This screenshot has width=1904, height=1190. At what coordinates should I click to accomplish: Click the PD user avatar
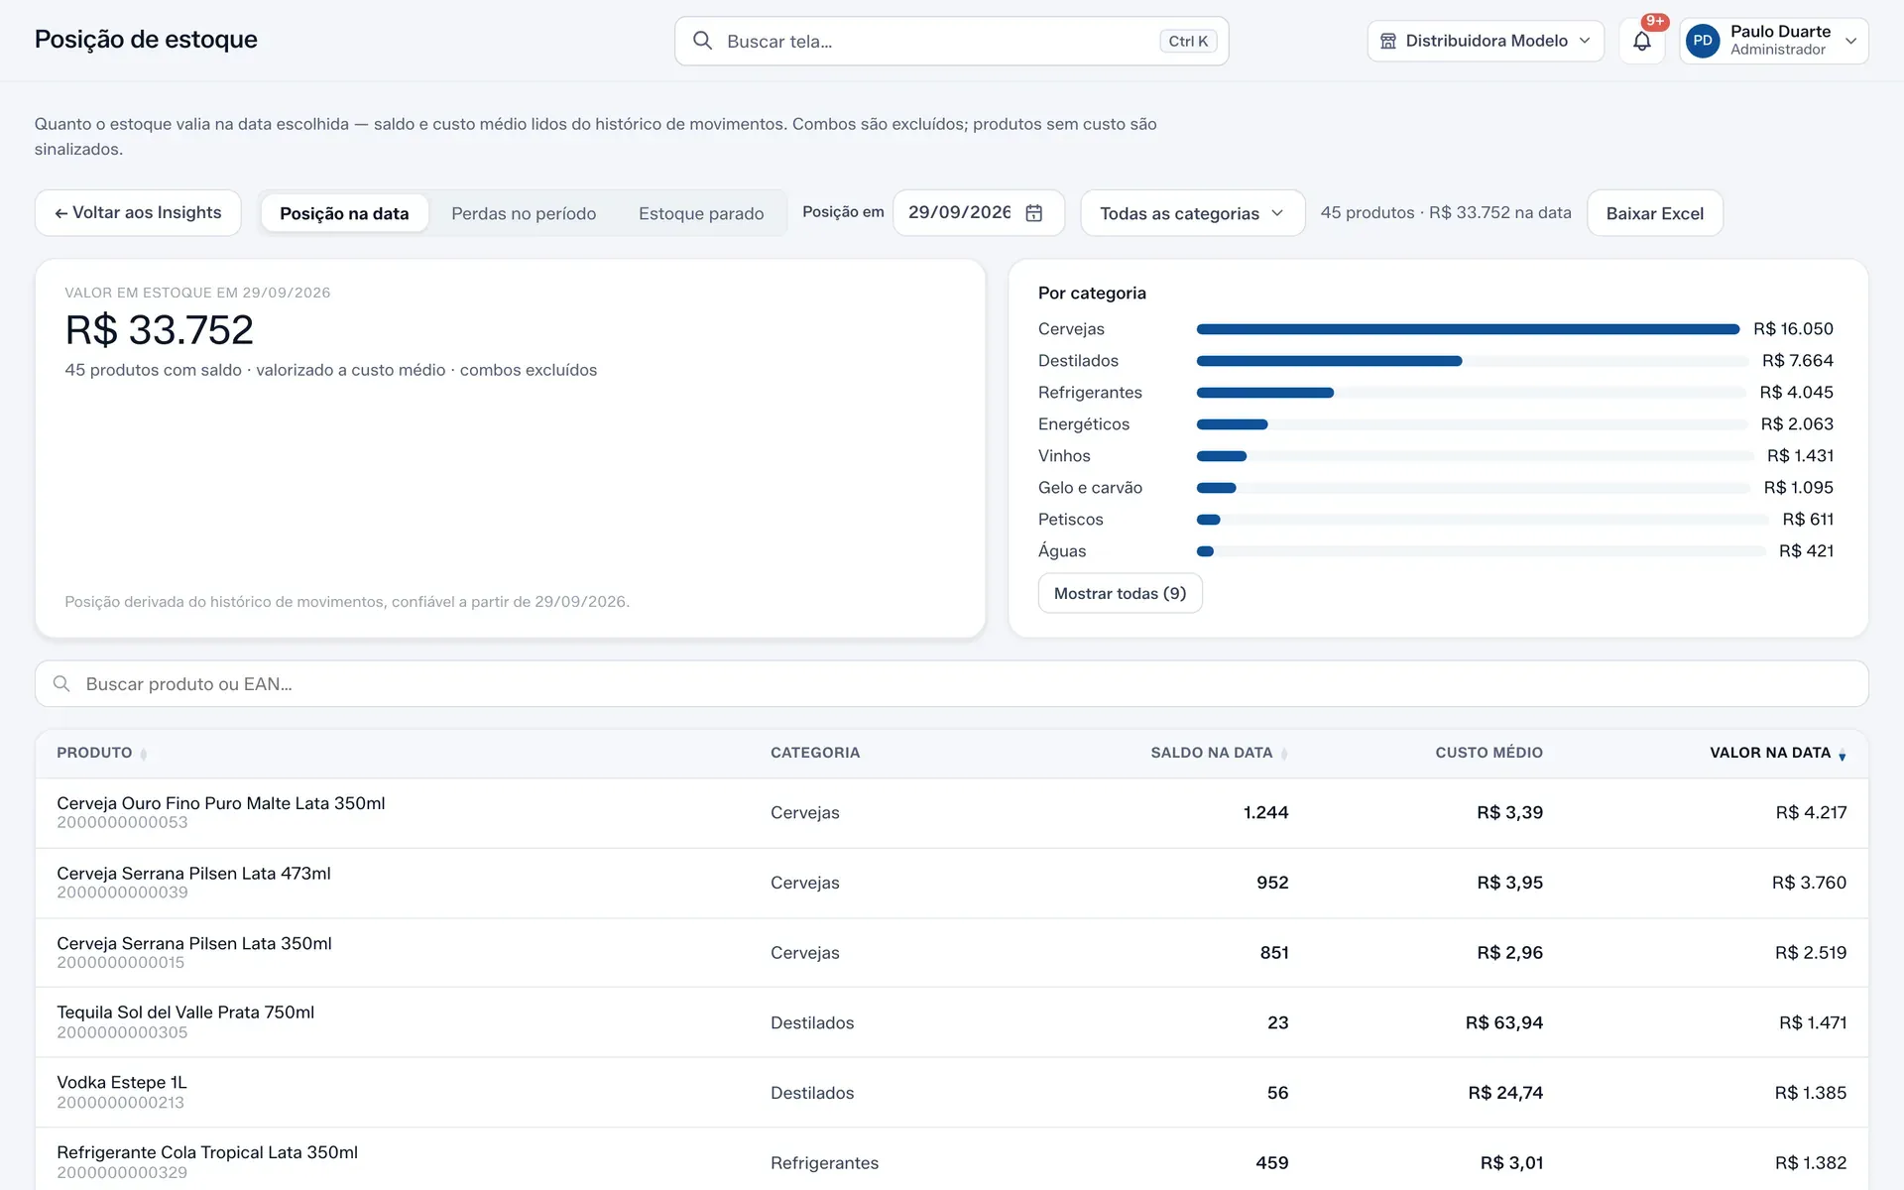pyautogui.click(x=1703, y=41)
